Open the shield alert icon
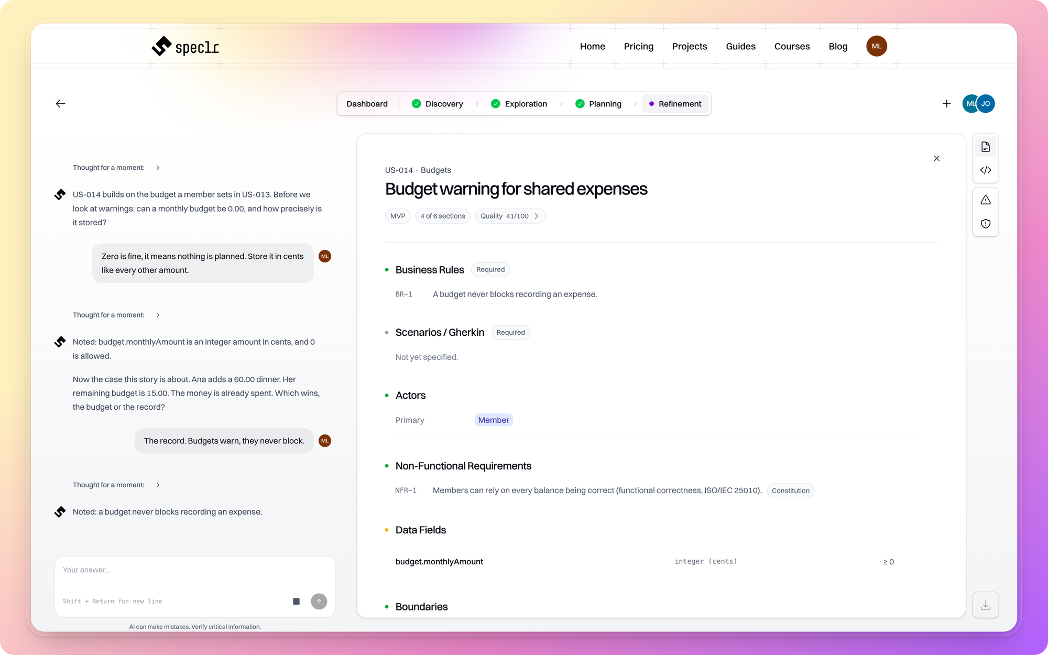This screenshot has width=1048, height=655. point(985,224)
